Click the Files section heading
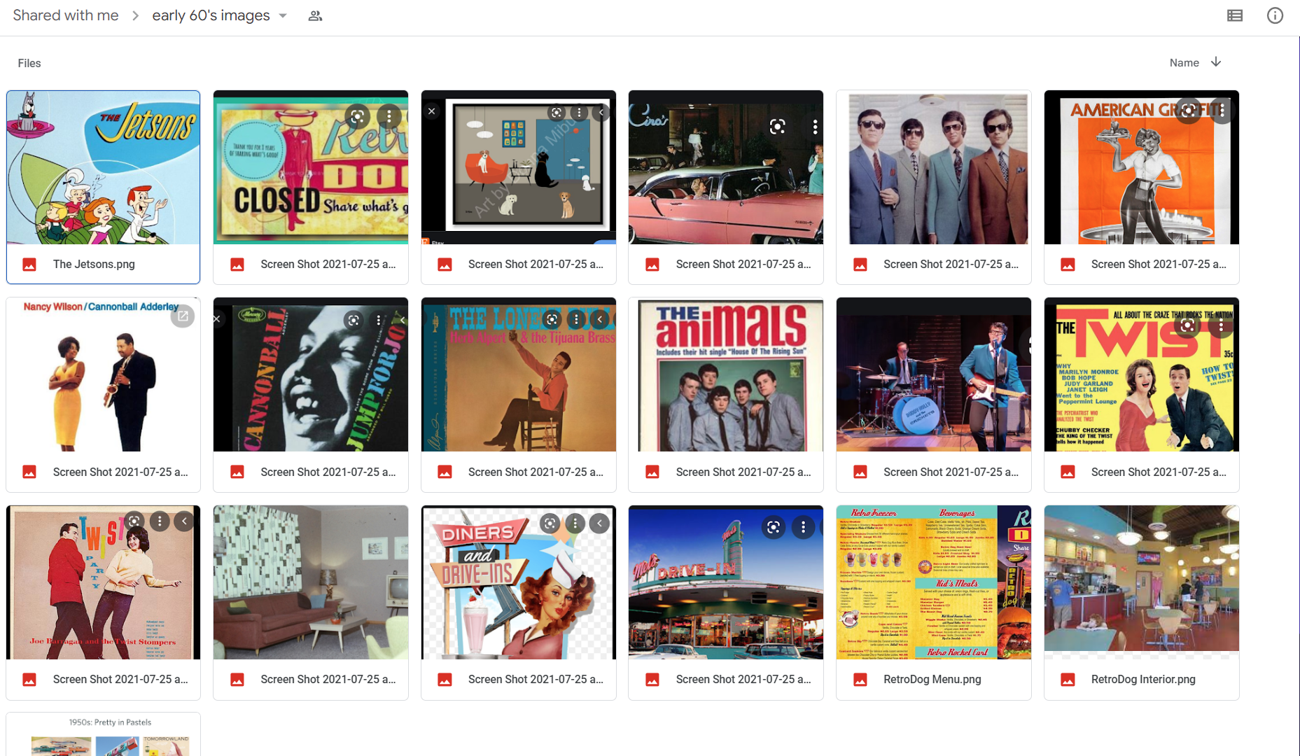 click(x=29, y=63)
